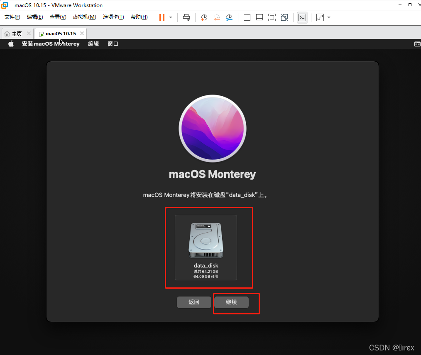The image size is (421, 355).
Task: Click the '64.09 GB 可用' text
Action: [x=206, y=277]
